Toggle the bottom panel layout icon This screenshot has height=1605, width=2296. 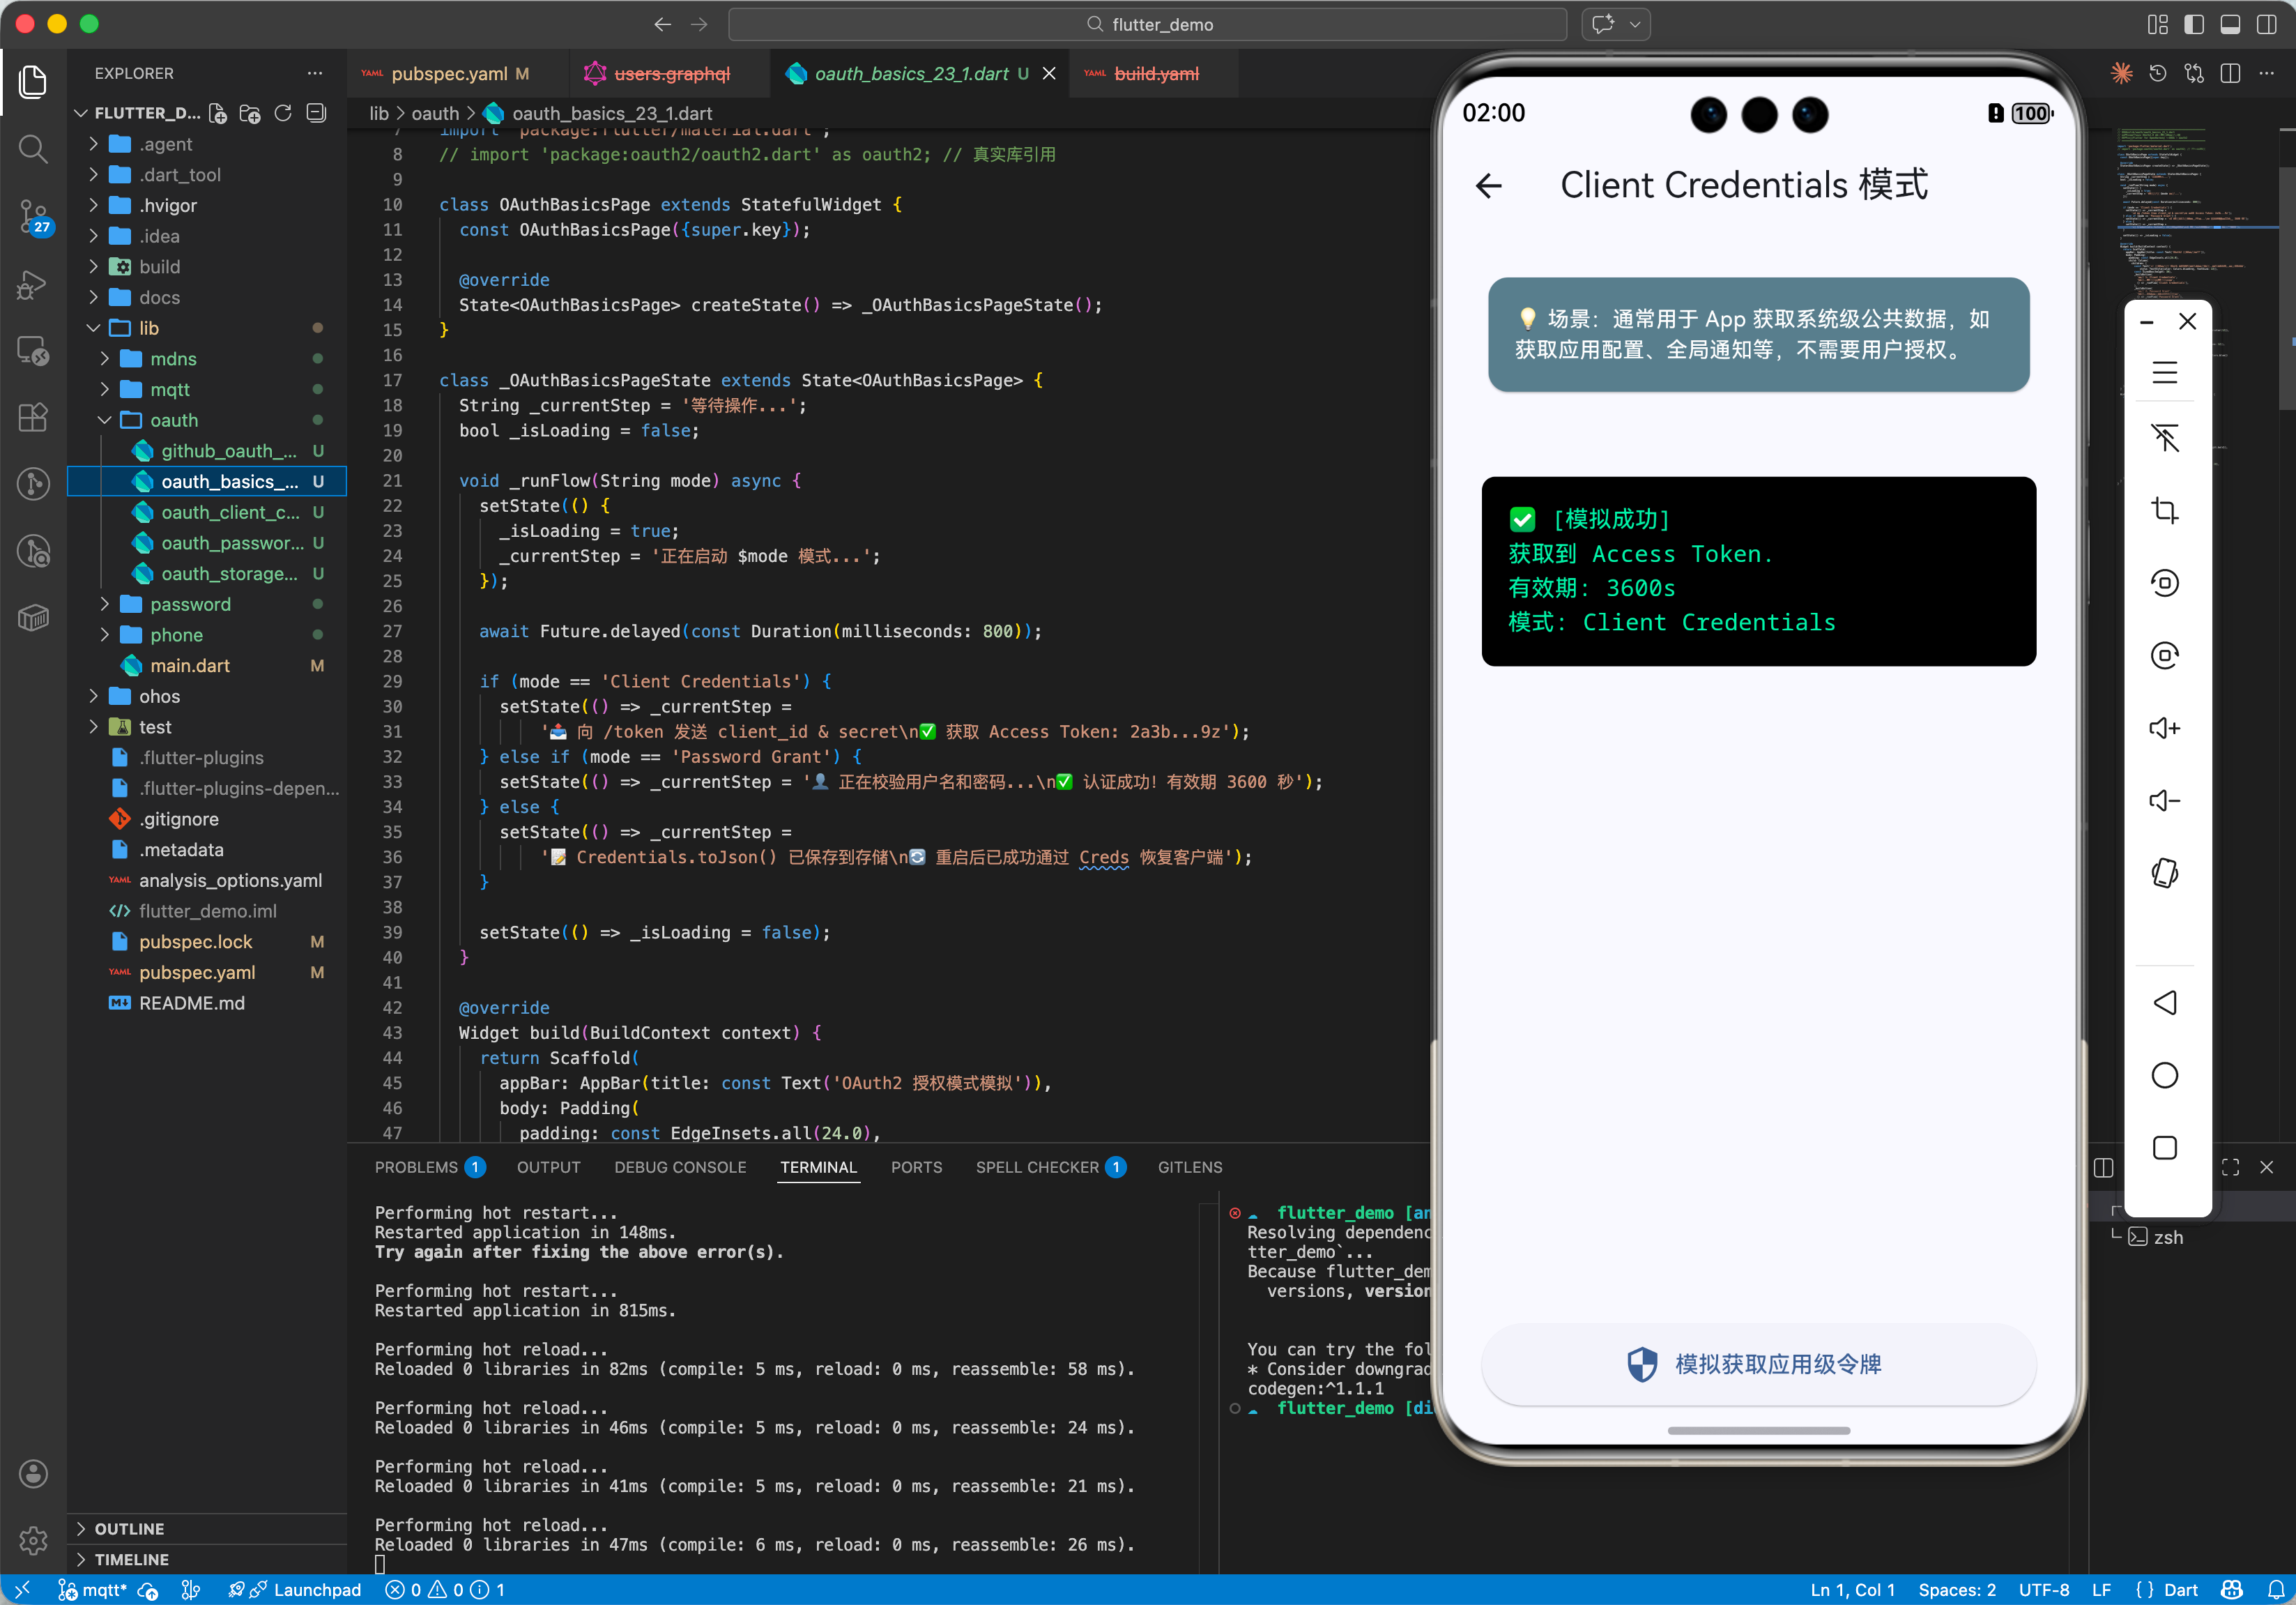(2230, 24)
